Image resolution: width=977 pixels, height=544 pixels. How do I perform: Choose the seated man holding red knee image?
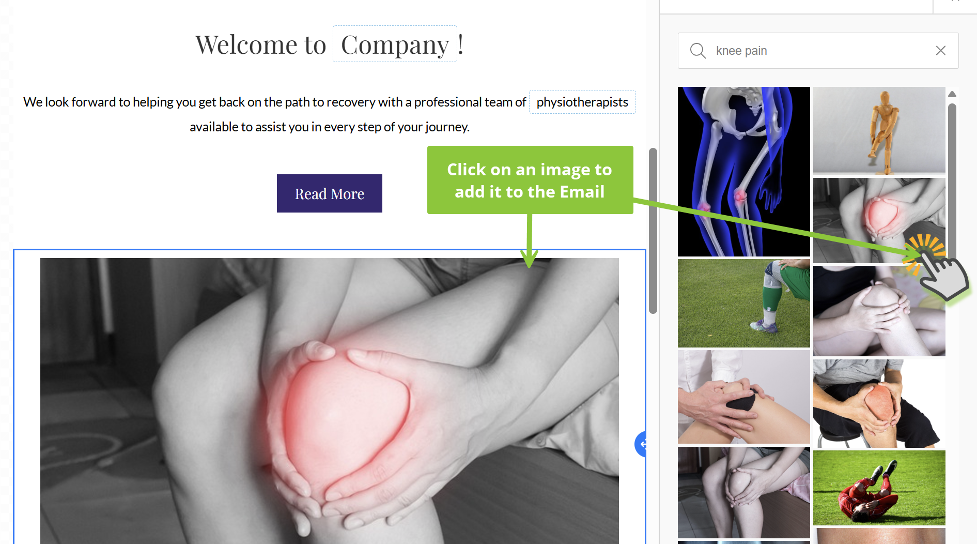point(879,403)
